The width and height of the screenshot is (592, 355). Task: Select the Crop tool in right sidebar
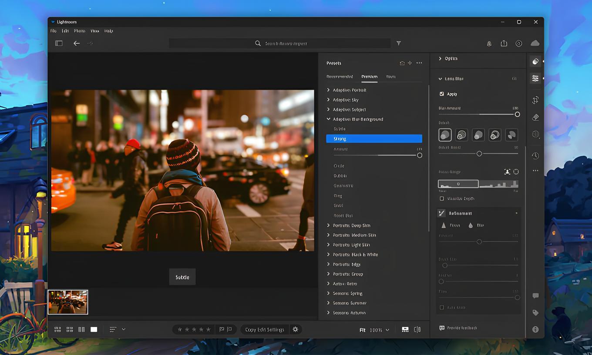[535, 100]
